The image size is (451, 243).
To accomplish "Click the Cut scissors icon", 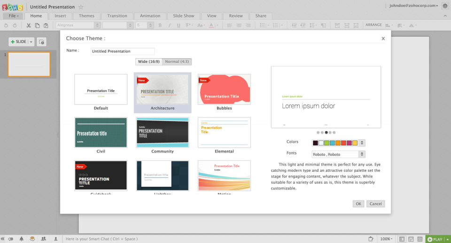I will (x=29, y=25).
